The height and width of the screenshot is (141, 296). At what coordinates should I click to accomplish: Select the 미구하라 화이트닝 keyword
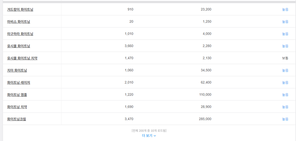(x=20, y=34)
